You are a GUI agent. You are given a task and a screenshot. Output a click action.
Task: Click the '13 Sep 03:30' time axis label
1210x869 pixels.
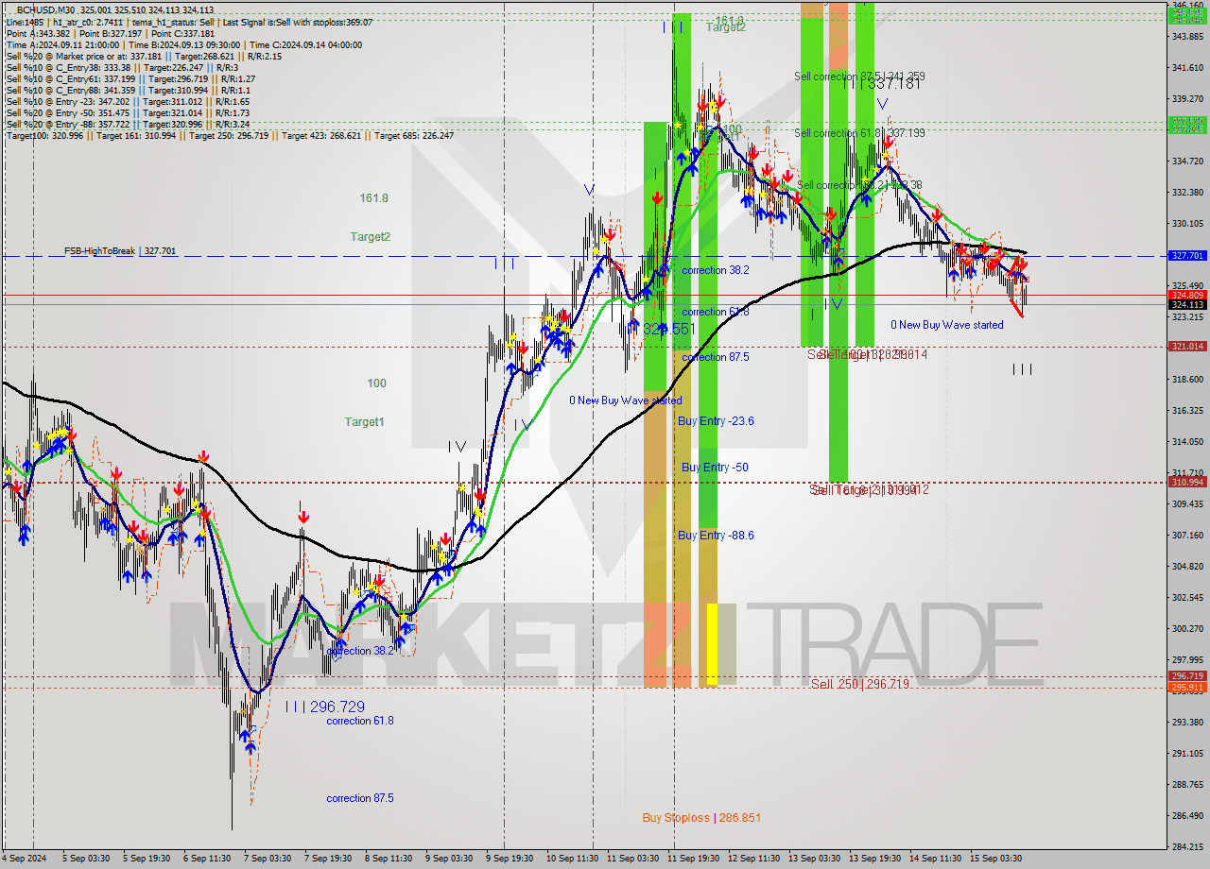(815, 859)
